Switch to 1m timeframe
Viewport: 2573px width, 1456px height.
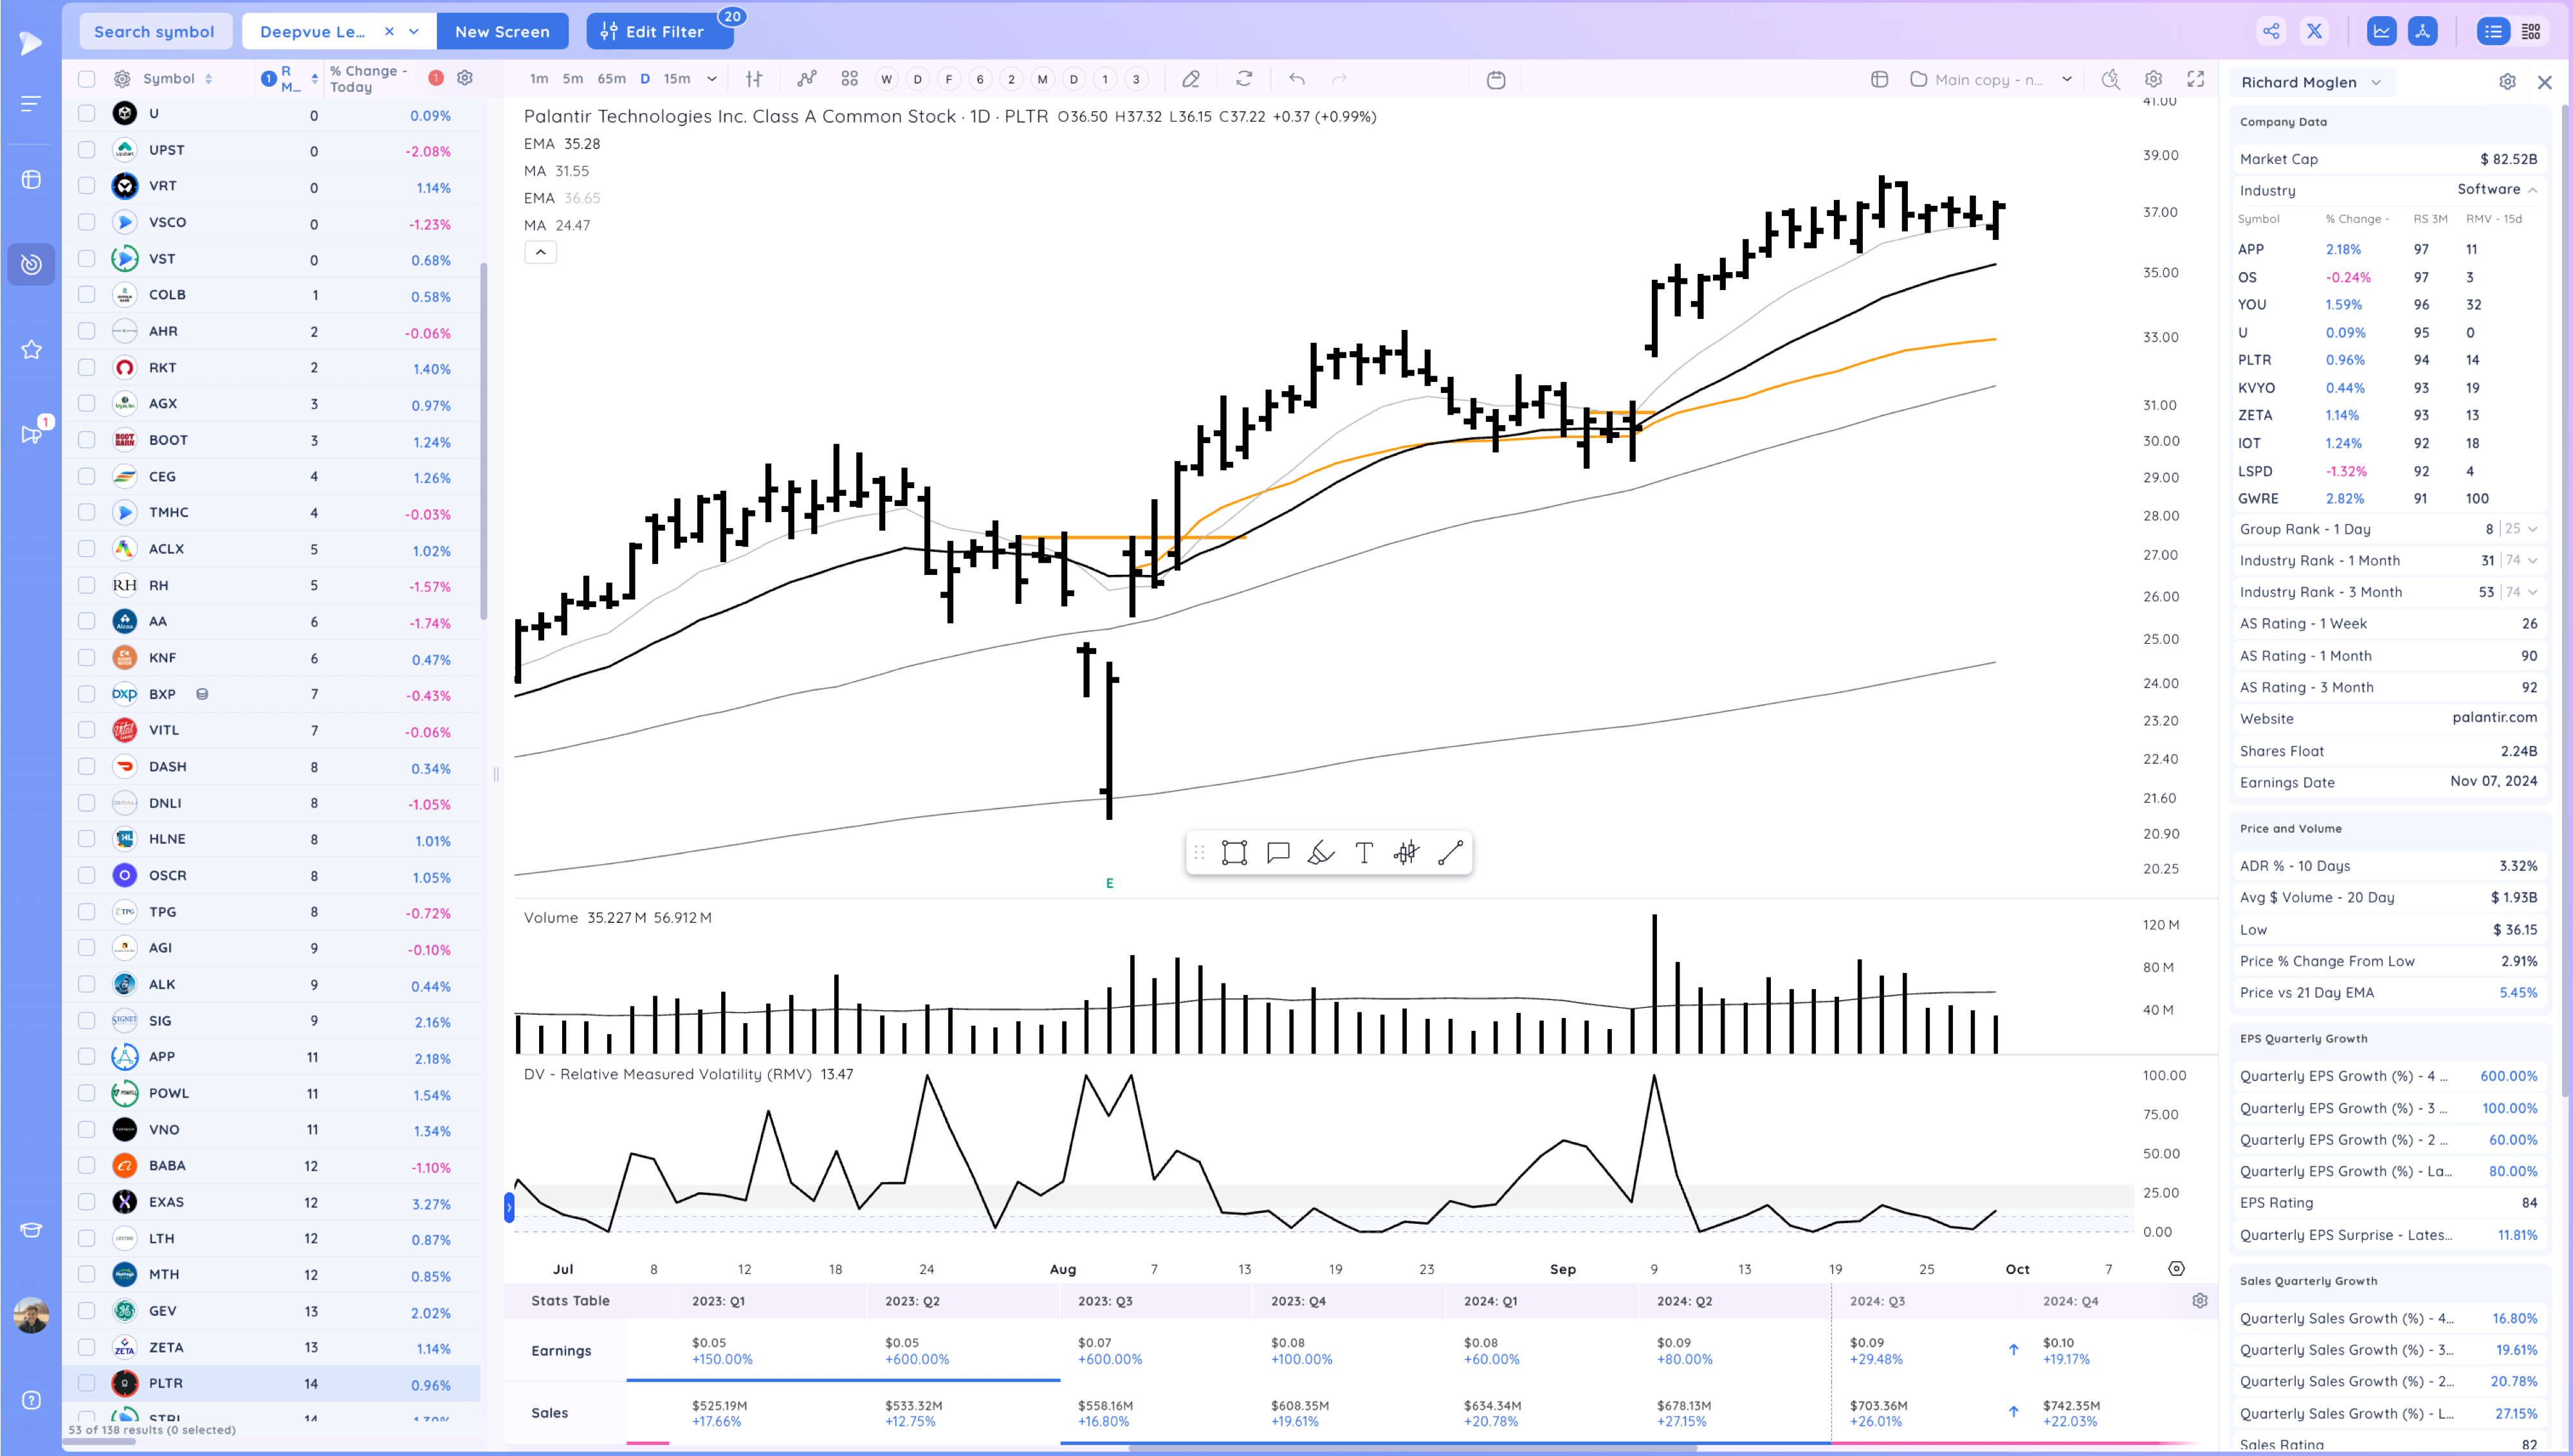tap(539, 79)
